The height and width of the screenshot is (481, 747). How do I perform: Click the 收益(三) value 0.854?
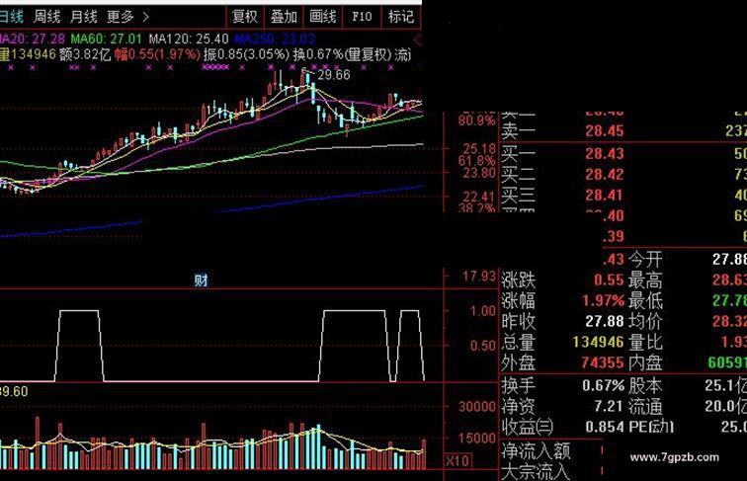604,427
